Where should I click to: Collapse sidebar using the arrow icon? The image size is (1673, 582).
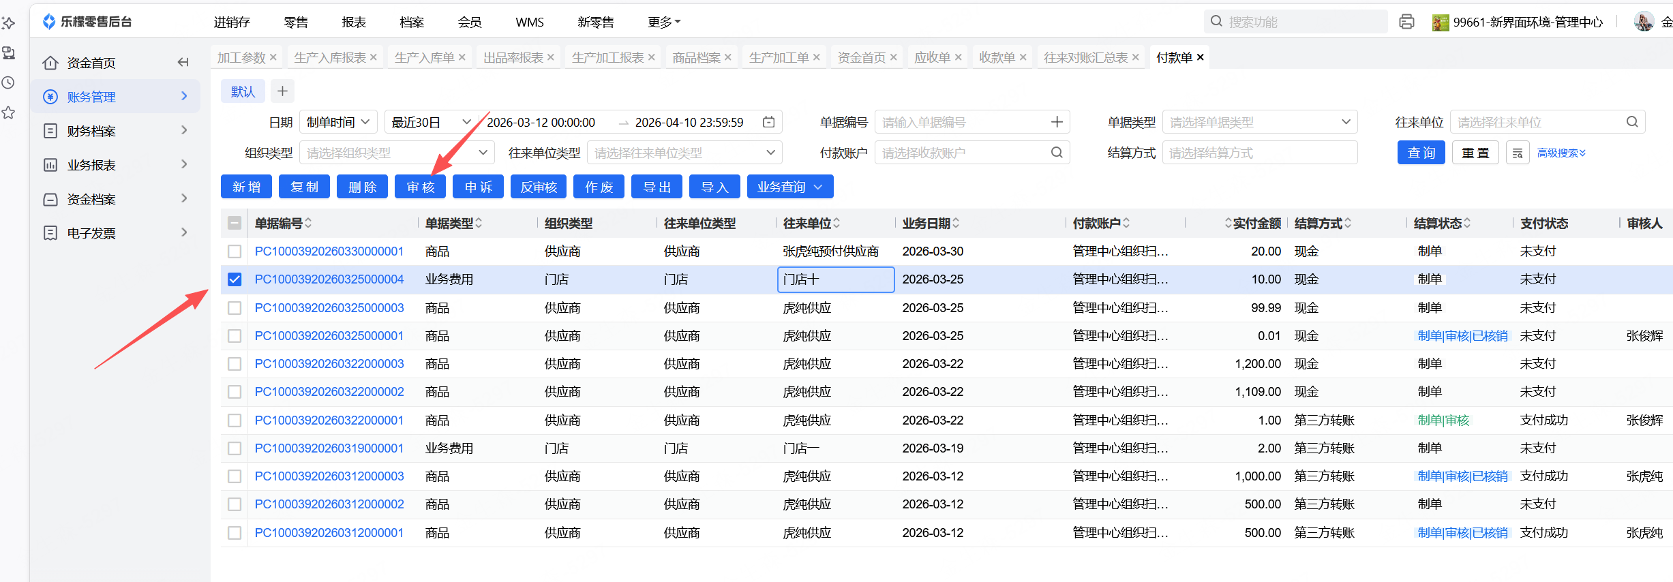point(183,63)
